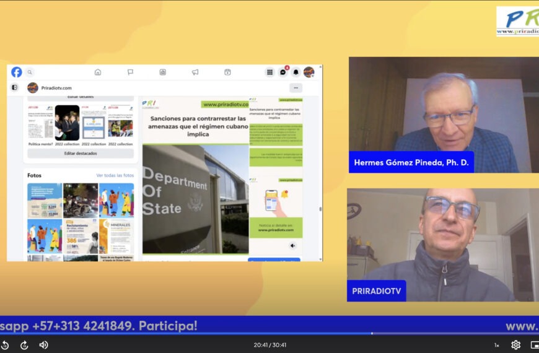This screenshot has height=353, width=539.
Task: Open the Facebook menu grid icon
Action: tap(270, 72)
